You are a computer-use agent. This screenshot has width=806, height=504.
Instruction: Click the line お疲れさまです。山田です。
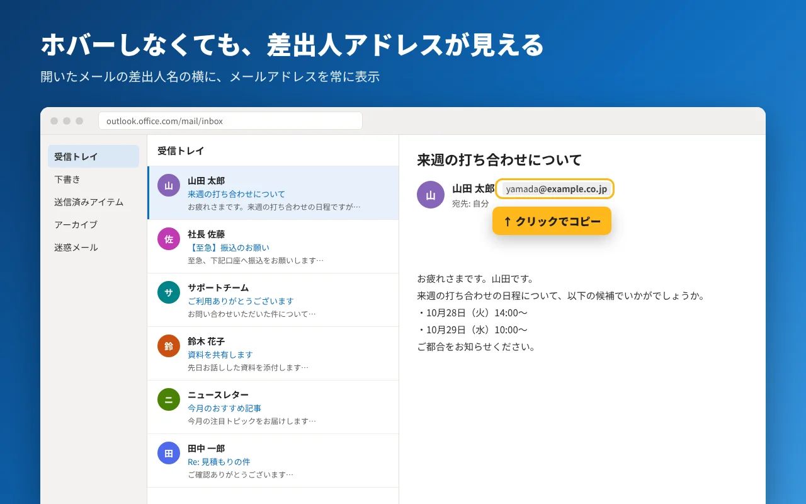475,278
